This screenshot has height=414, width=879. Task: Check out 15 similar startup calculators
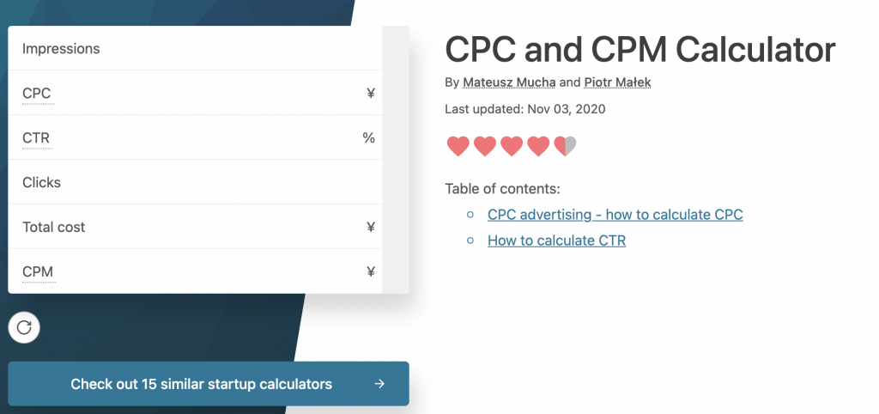(x=201, y=384)
